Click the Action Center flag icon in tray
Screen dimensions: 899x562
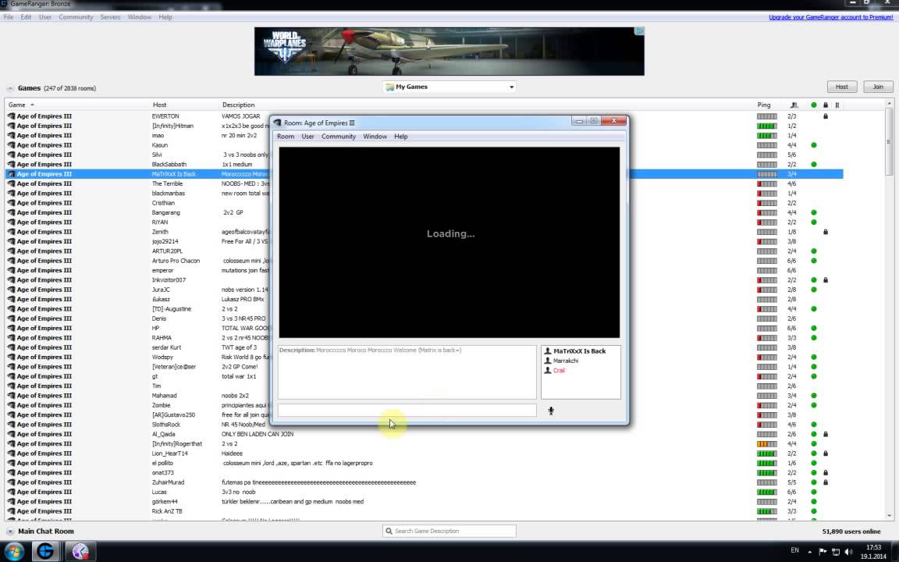823,552
